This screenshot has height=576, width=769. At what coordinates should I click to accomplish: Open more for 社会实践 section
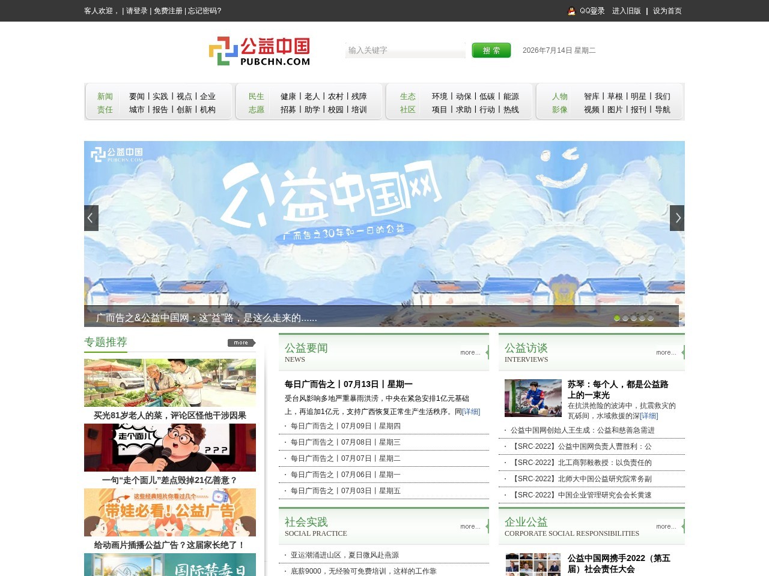pos(470,526)
